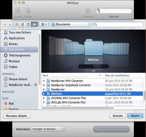Image resolution: width=146 pixels, height=137 pixels.
Task: Select Disque distant device
Action: 19,79
